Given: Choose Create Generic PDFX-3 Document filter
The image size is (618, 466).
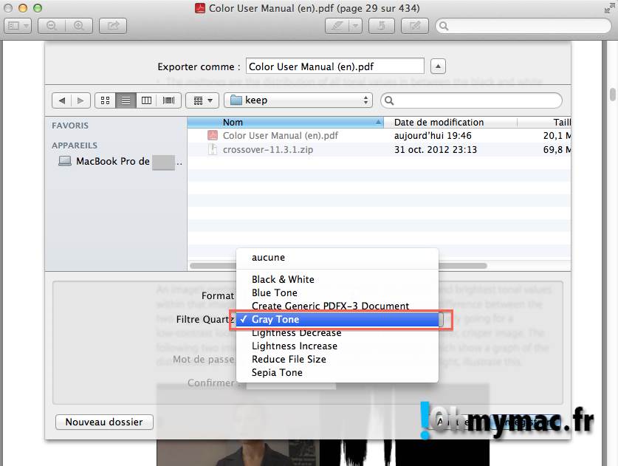Looking at the screenshot, I should point(337,306).
